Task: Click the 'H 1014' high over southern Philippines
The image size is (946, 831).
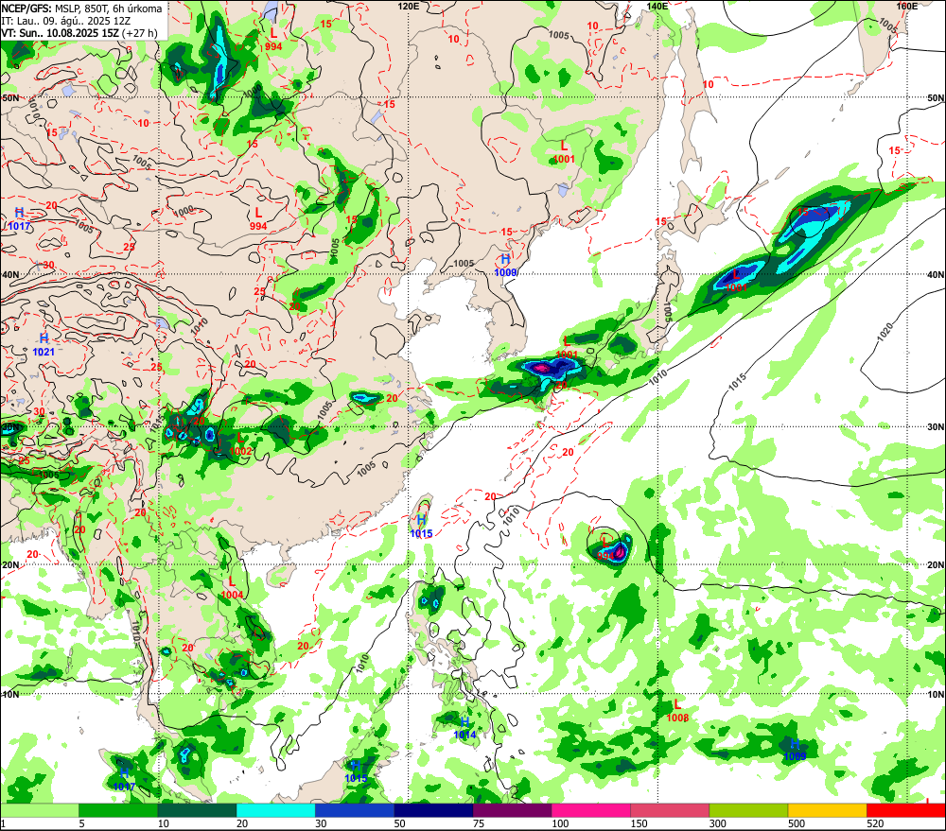Action: [x=464, y=728]
